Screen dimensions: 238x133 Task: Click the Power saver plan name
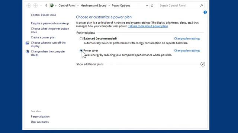point(91,51)
